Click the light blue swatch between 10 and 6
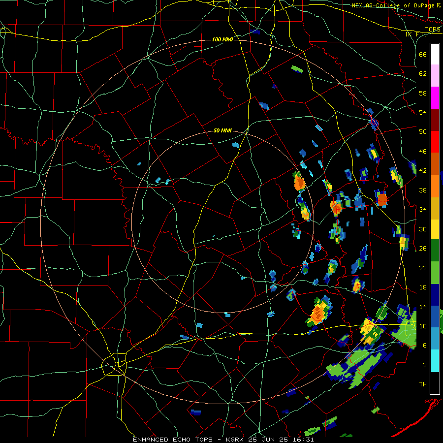 (x=435, y=338)
